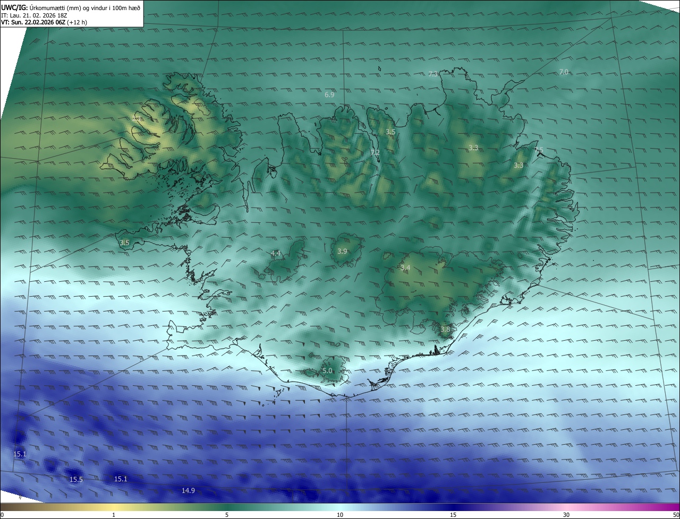Click the colour scale tick labelled 15
The image size is (680, 519).
453,515
